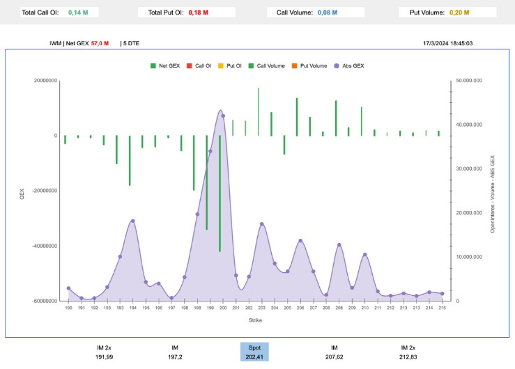Screen dimensions: 515x369
Task: Click the negative Net GEX bar at strike 200
Action: 220,194
